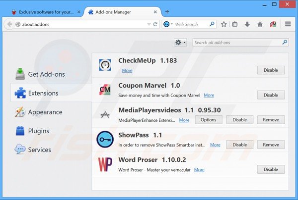Open the Firefox hamburger menu
Screen dimensions: 298x200
click(288, 24)
